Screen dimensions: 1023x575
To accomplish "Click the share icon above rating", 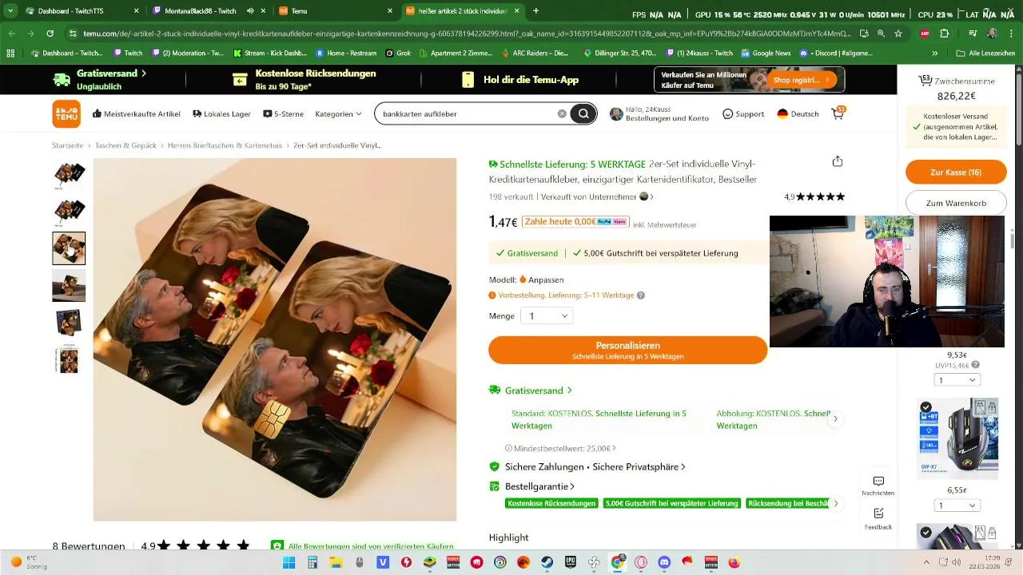I will click(838, 161).
